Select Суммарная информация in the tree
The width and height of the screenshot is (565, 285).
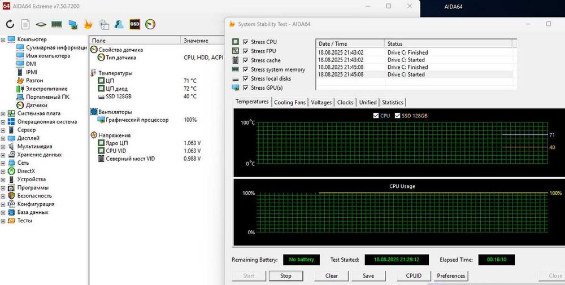point(56,47)
